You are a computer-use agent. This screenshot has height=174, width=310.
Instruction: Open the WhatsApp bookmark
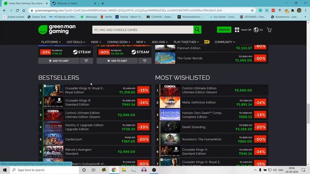pos(89,17)
